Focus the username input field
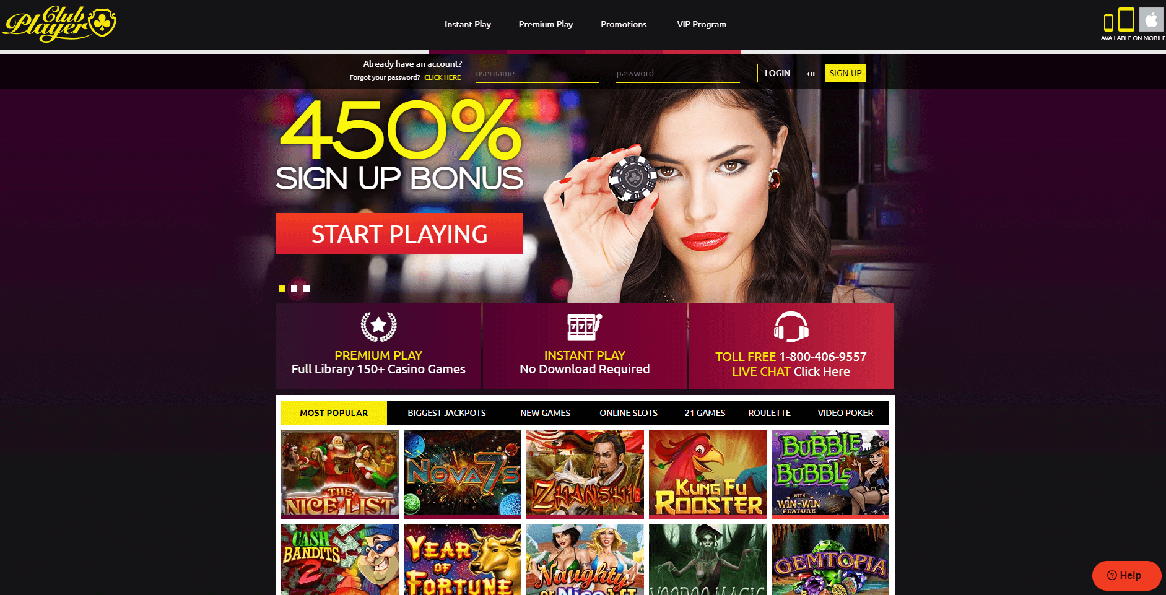 pyautogui.click(x=537, y=73)
